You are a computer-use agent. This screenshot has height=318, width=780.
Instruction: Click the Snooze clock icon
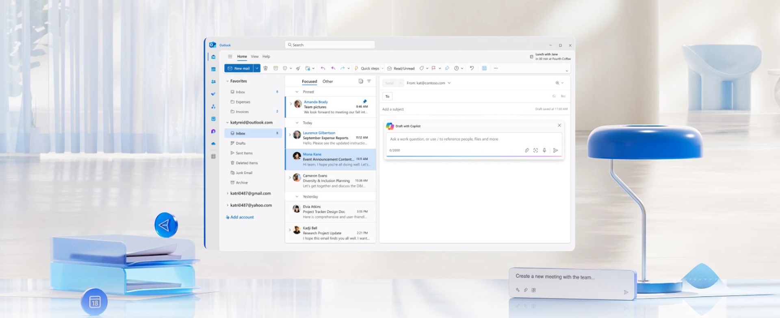coord(457,68)
